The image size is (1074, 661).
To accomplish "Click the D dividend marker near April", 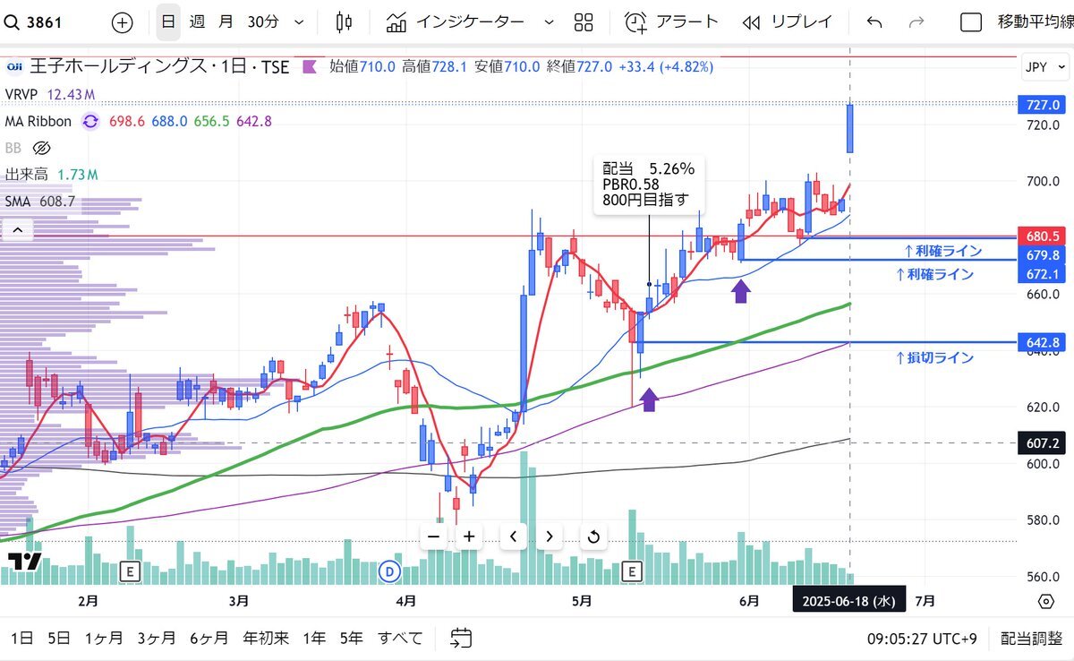I will pyautogui.click(x=389, y=571).
